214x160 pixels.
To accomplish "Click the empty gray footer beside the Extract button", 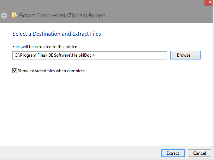I will pyautogui.click(x=81, y=153).
